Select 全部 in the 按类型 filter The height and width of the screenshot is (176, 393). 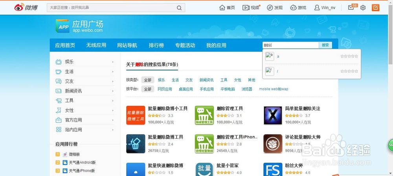(x=148, y=80)
